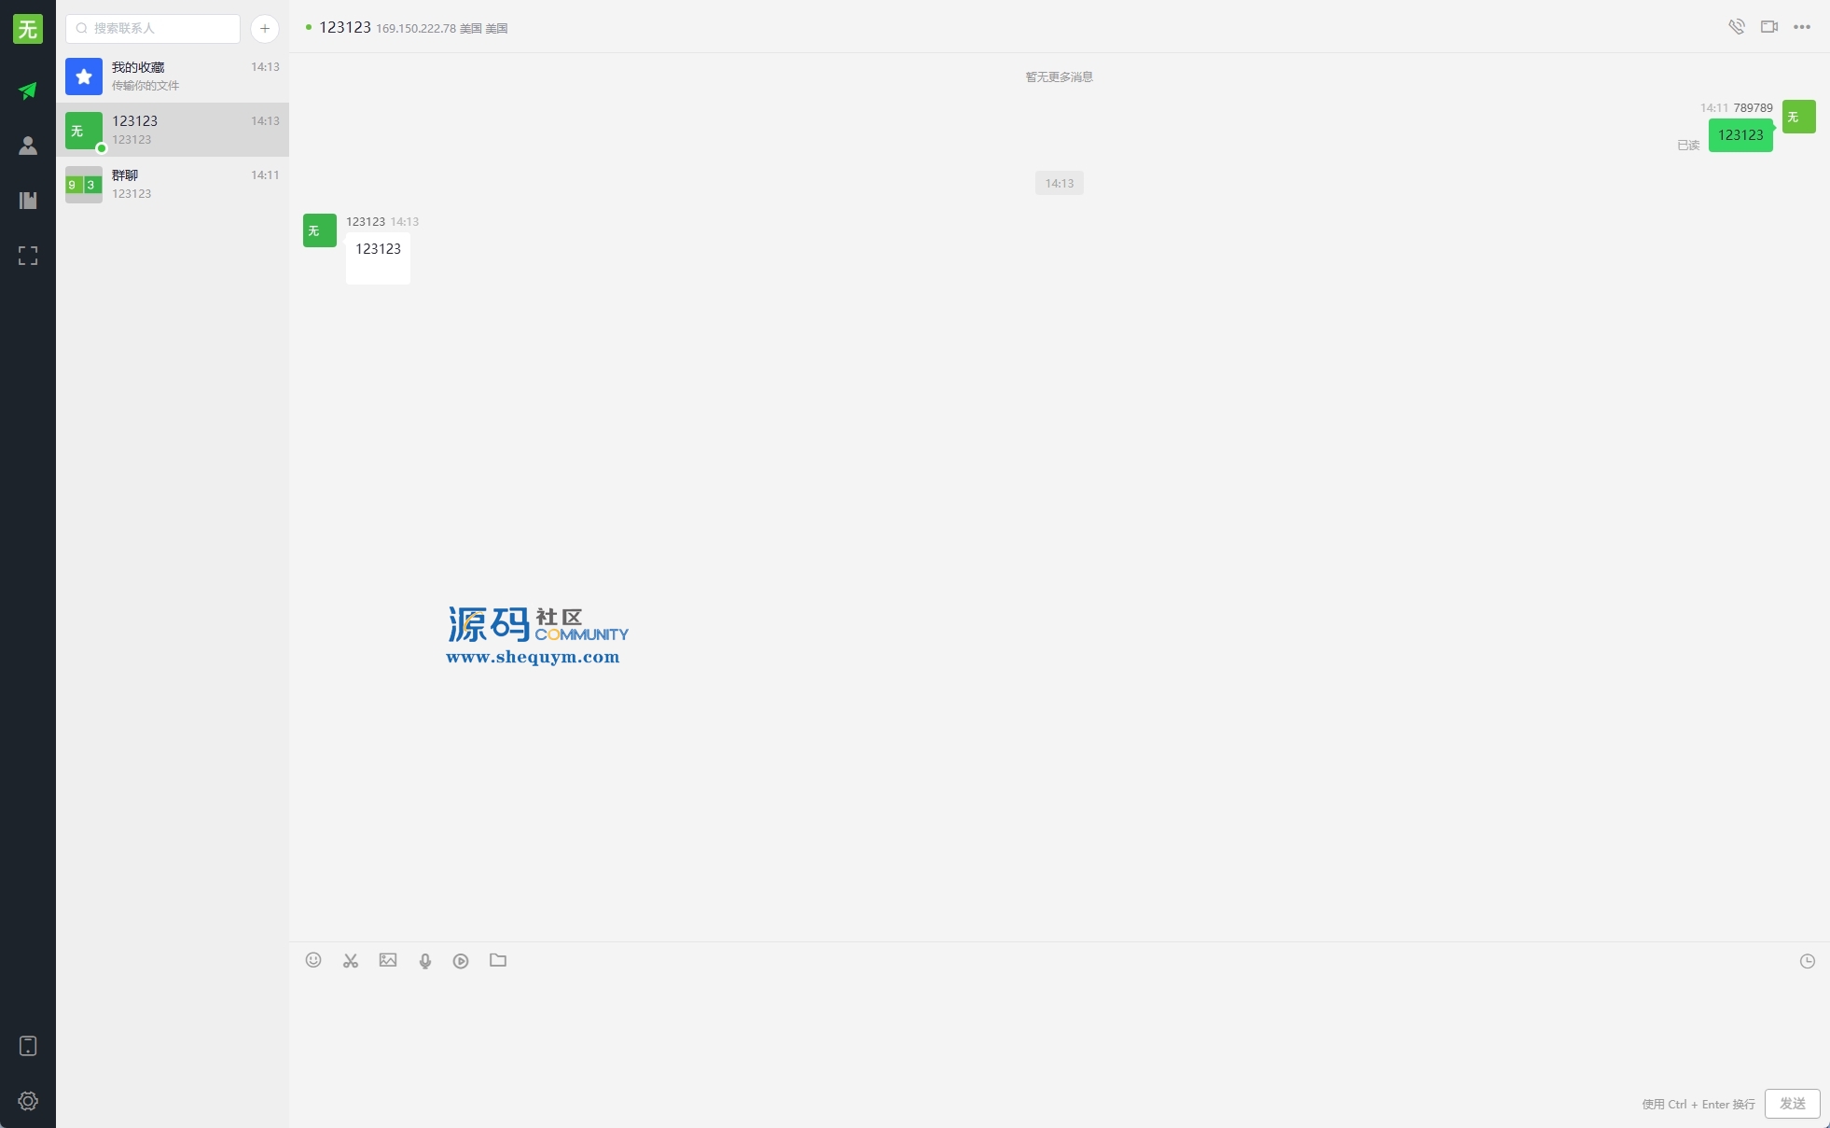Open contacts tab in left sidebar
Screen dimensions: 1830x1128
click(x=28, y=146)
